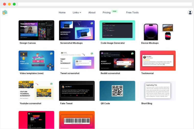Click the site logo icon in header
194x129 pixels.
(x=5, y=12)
